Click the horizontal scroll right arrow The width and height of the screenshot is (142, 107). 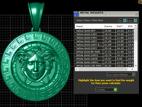click(132, 69)
